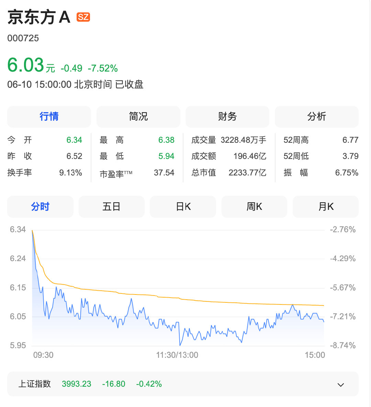Click the chart's 15:00 time label

click(x=315, y=355)
